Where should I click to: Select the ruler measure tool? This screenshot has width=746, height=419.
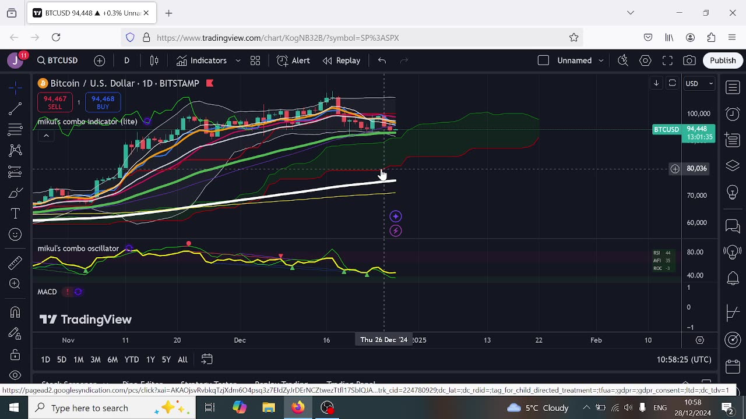[x=16, y=263]
